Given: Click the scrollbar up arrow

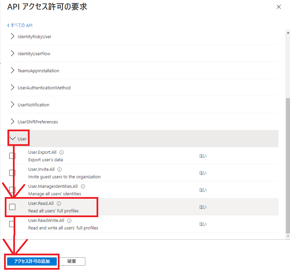Looking at the screenshot, I should (288, 33).
